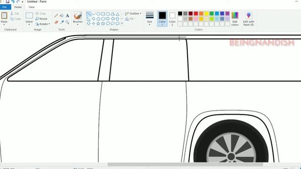301x169 pixels.
Task: Choose the Diamond shape
Action: coord(94,19)
